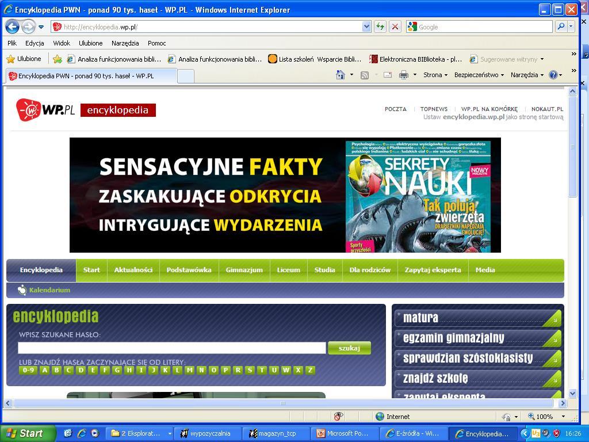589x442 pixels.
Task: Click the red encyklopedia header badge
Action: tap(118, 110)
